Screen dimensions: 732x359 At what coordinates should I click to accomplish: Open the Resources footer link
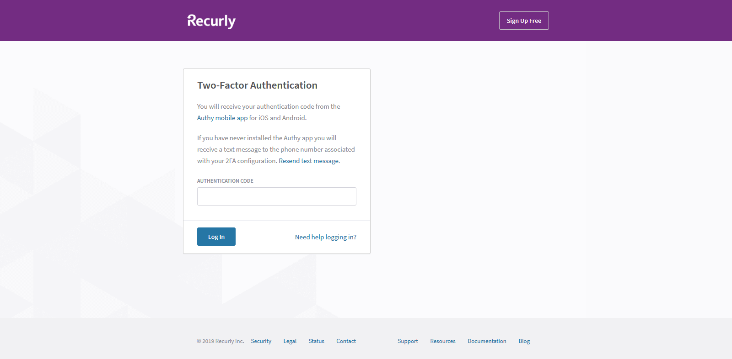(x=443, y=341)
